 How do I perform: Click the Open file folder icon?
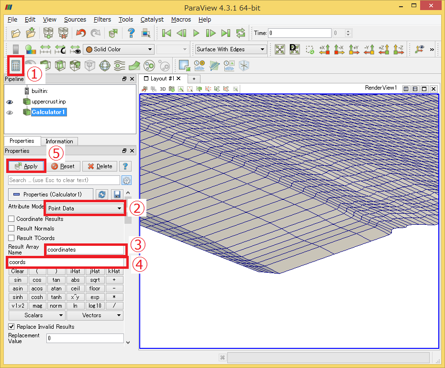(16, 33)
